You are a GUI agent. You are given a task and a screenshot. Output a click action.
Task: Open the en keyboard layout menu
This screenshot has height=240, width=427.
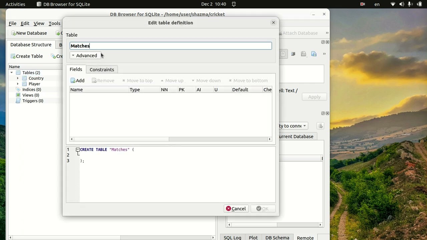[377, 4]
